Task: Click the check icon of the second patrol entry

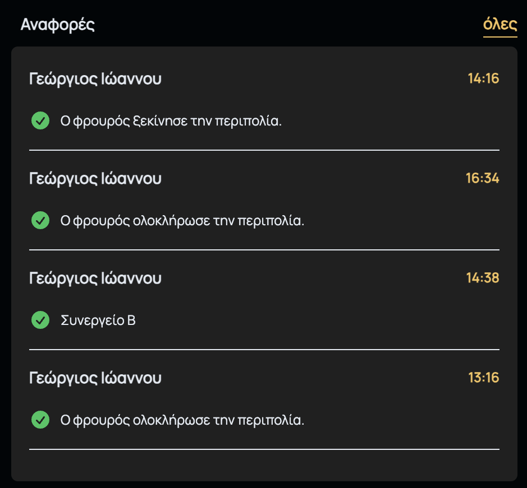Action: (40, 220)
